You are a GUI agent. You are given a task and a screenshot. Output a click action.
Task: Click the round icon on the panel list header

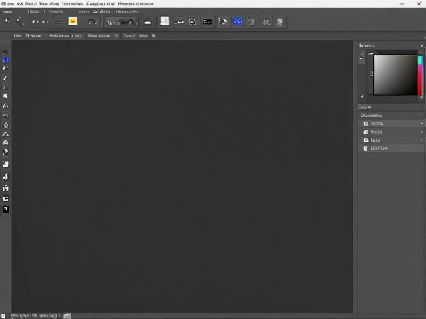pos(421,115)
